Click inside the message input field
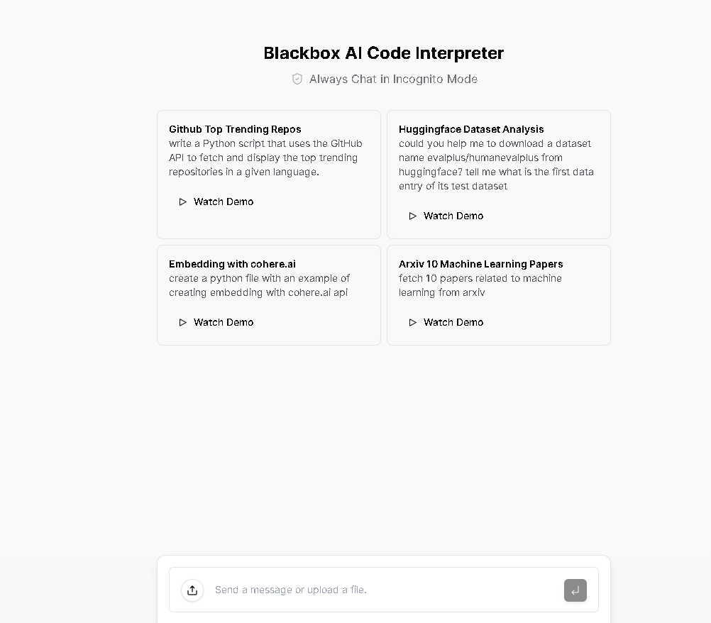The width and height of the screenshot is (711, 623). (x=369, y=590)
